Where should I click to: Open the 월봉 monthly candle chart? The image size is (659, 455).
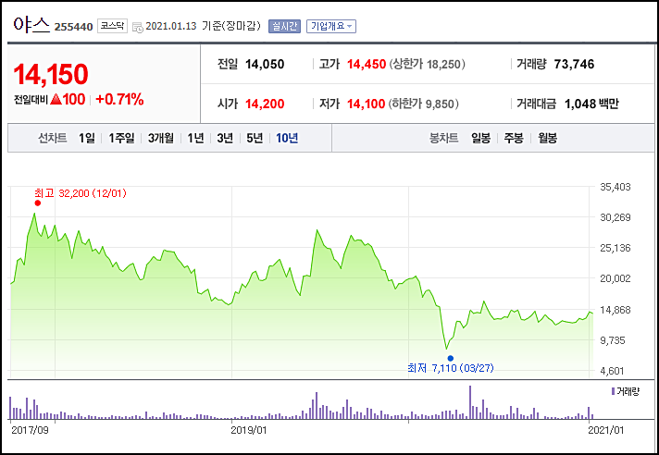point(547,138)
